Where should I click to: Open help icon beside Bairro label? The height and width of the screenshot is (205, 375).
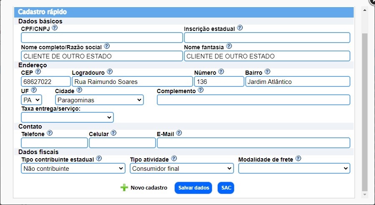coord(267,71)
